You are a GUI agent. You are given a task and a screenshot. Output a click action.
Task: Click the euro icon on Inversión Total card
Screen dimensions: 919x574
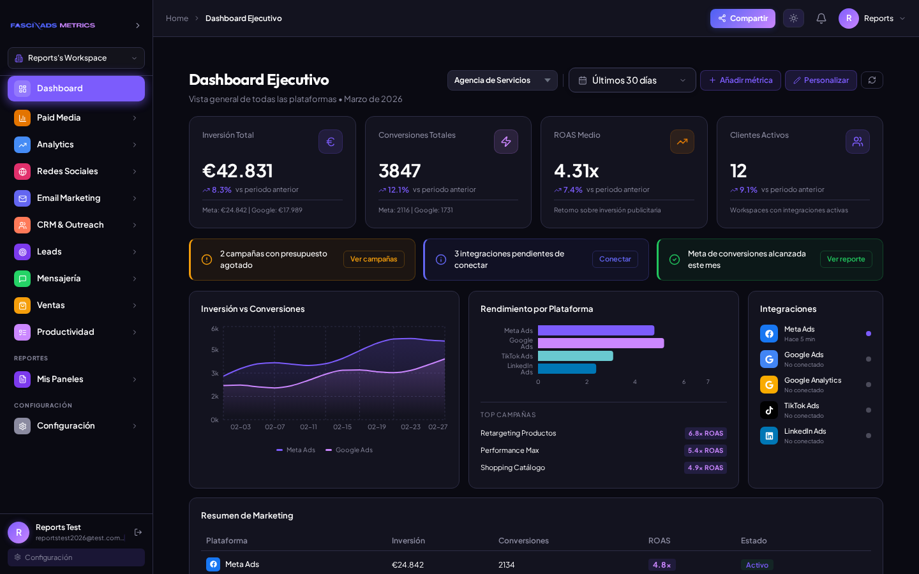click(x=331, y=142)
